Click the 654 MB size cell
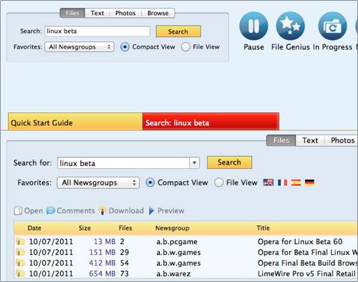This screenshot has width=358, height=282. (x=102, y=273)
